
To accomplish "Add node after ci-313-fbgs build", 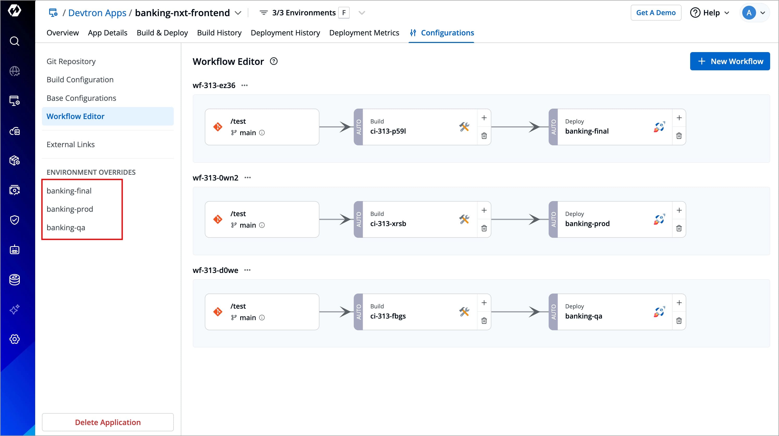I will [484, 303].
